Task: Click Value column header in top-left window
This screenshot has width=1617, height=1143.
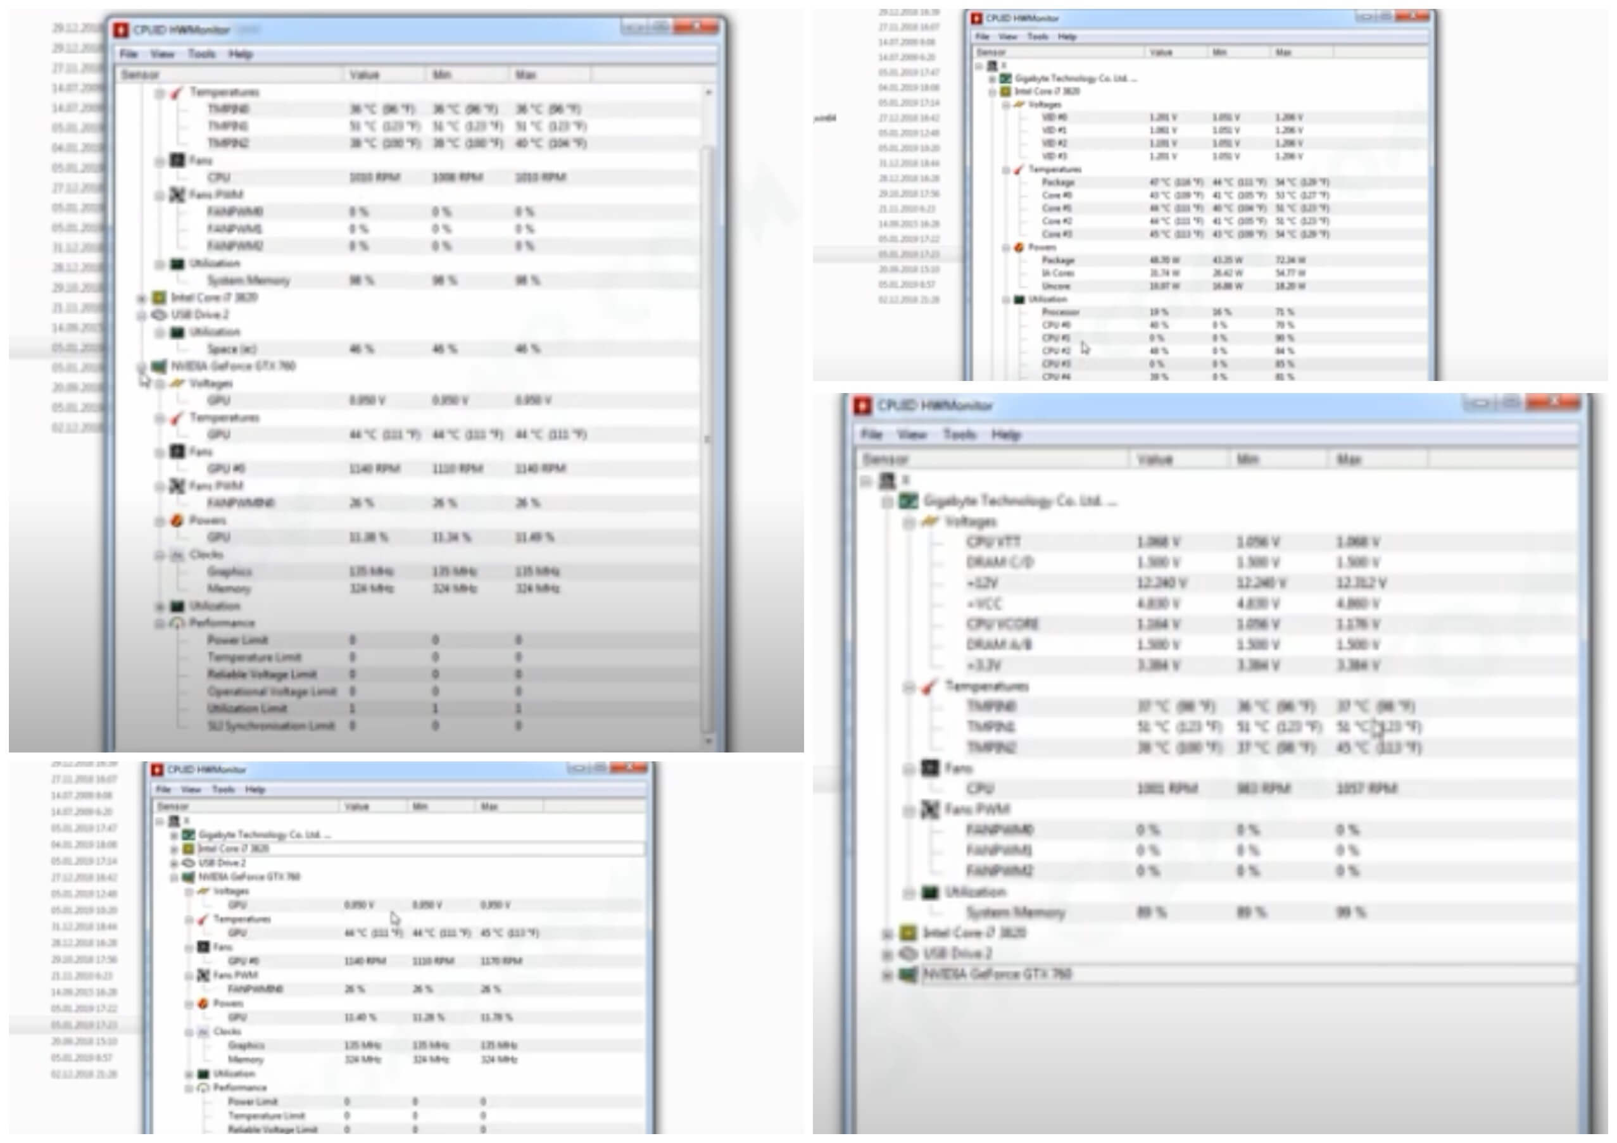Action: tap(384, 75)
